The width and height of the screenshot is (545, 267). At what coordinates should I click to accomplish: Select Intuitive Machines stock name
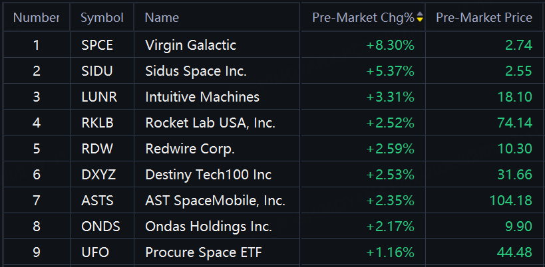[202, 97]
